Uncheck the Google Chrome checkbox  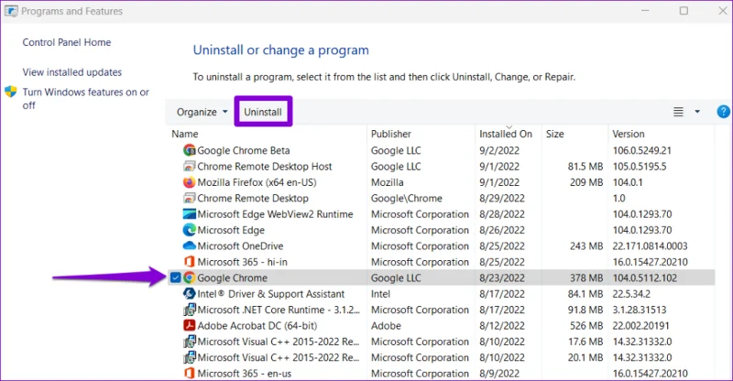[x=175, y=278]
